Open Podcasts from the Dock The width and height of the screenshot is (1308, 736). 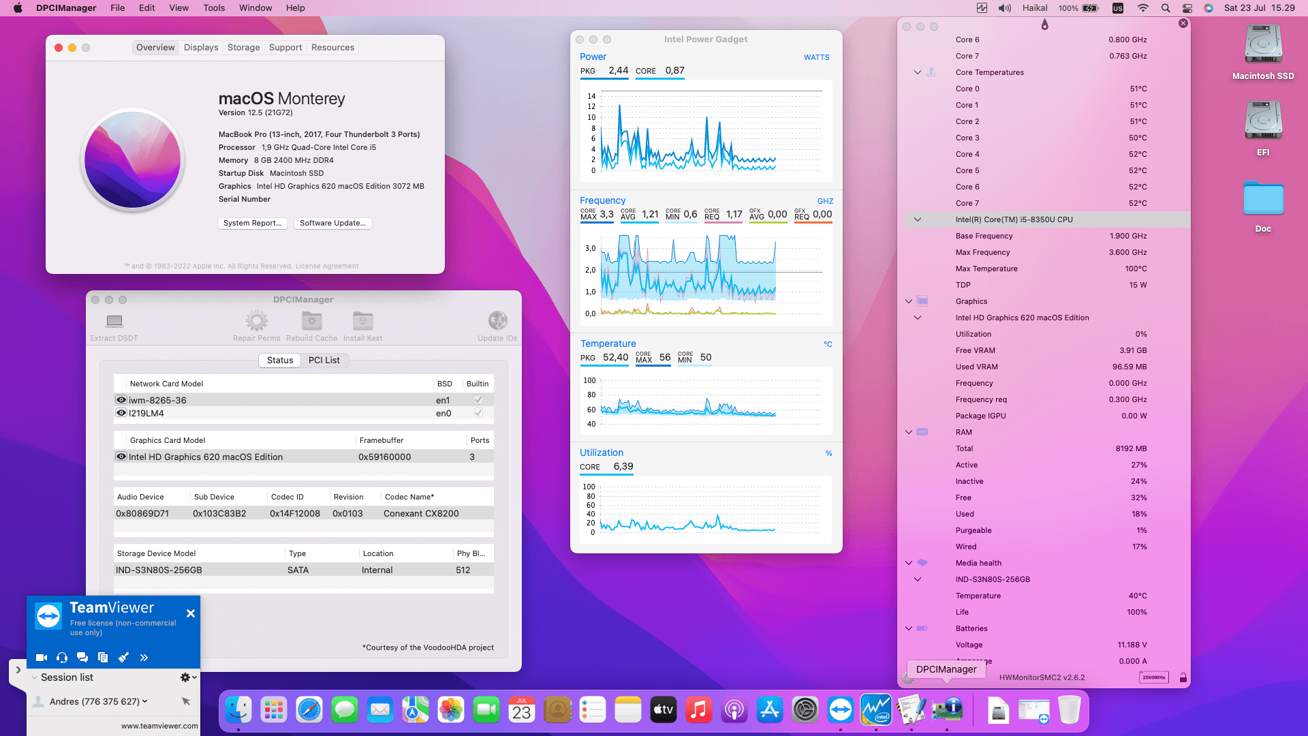point(734,710)
